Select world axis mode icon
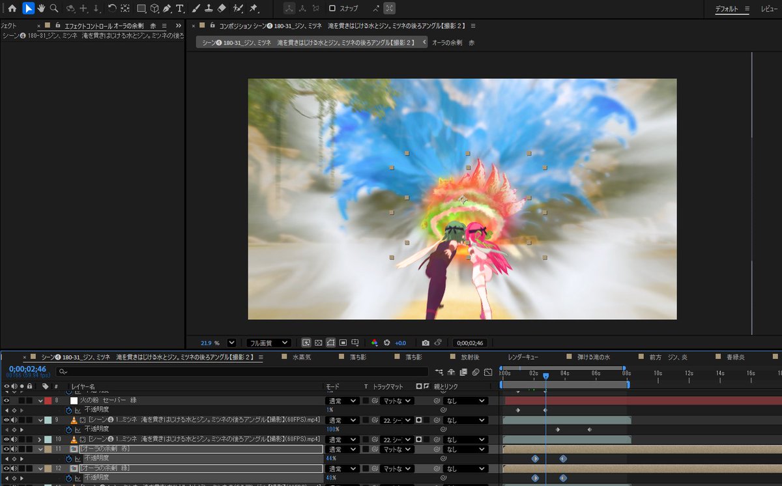This screenshot has width=782, height=486. tap(302, 8)
